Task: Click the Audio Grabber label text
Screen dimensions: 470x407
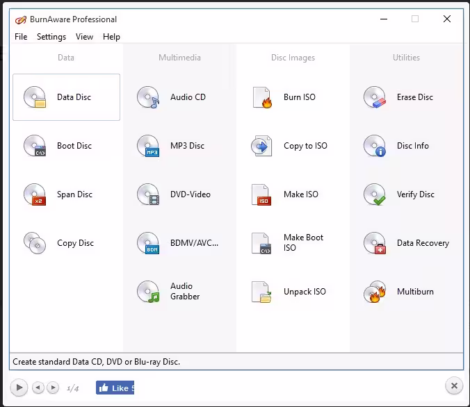Action: pyautogui.click(x=185, y=291)
